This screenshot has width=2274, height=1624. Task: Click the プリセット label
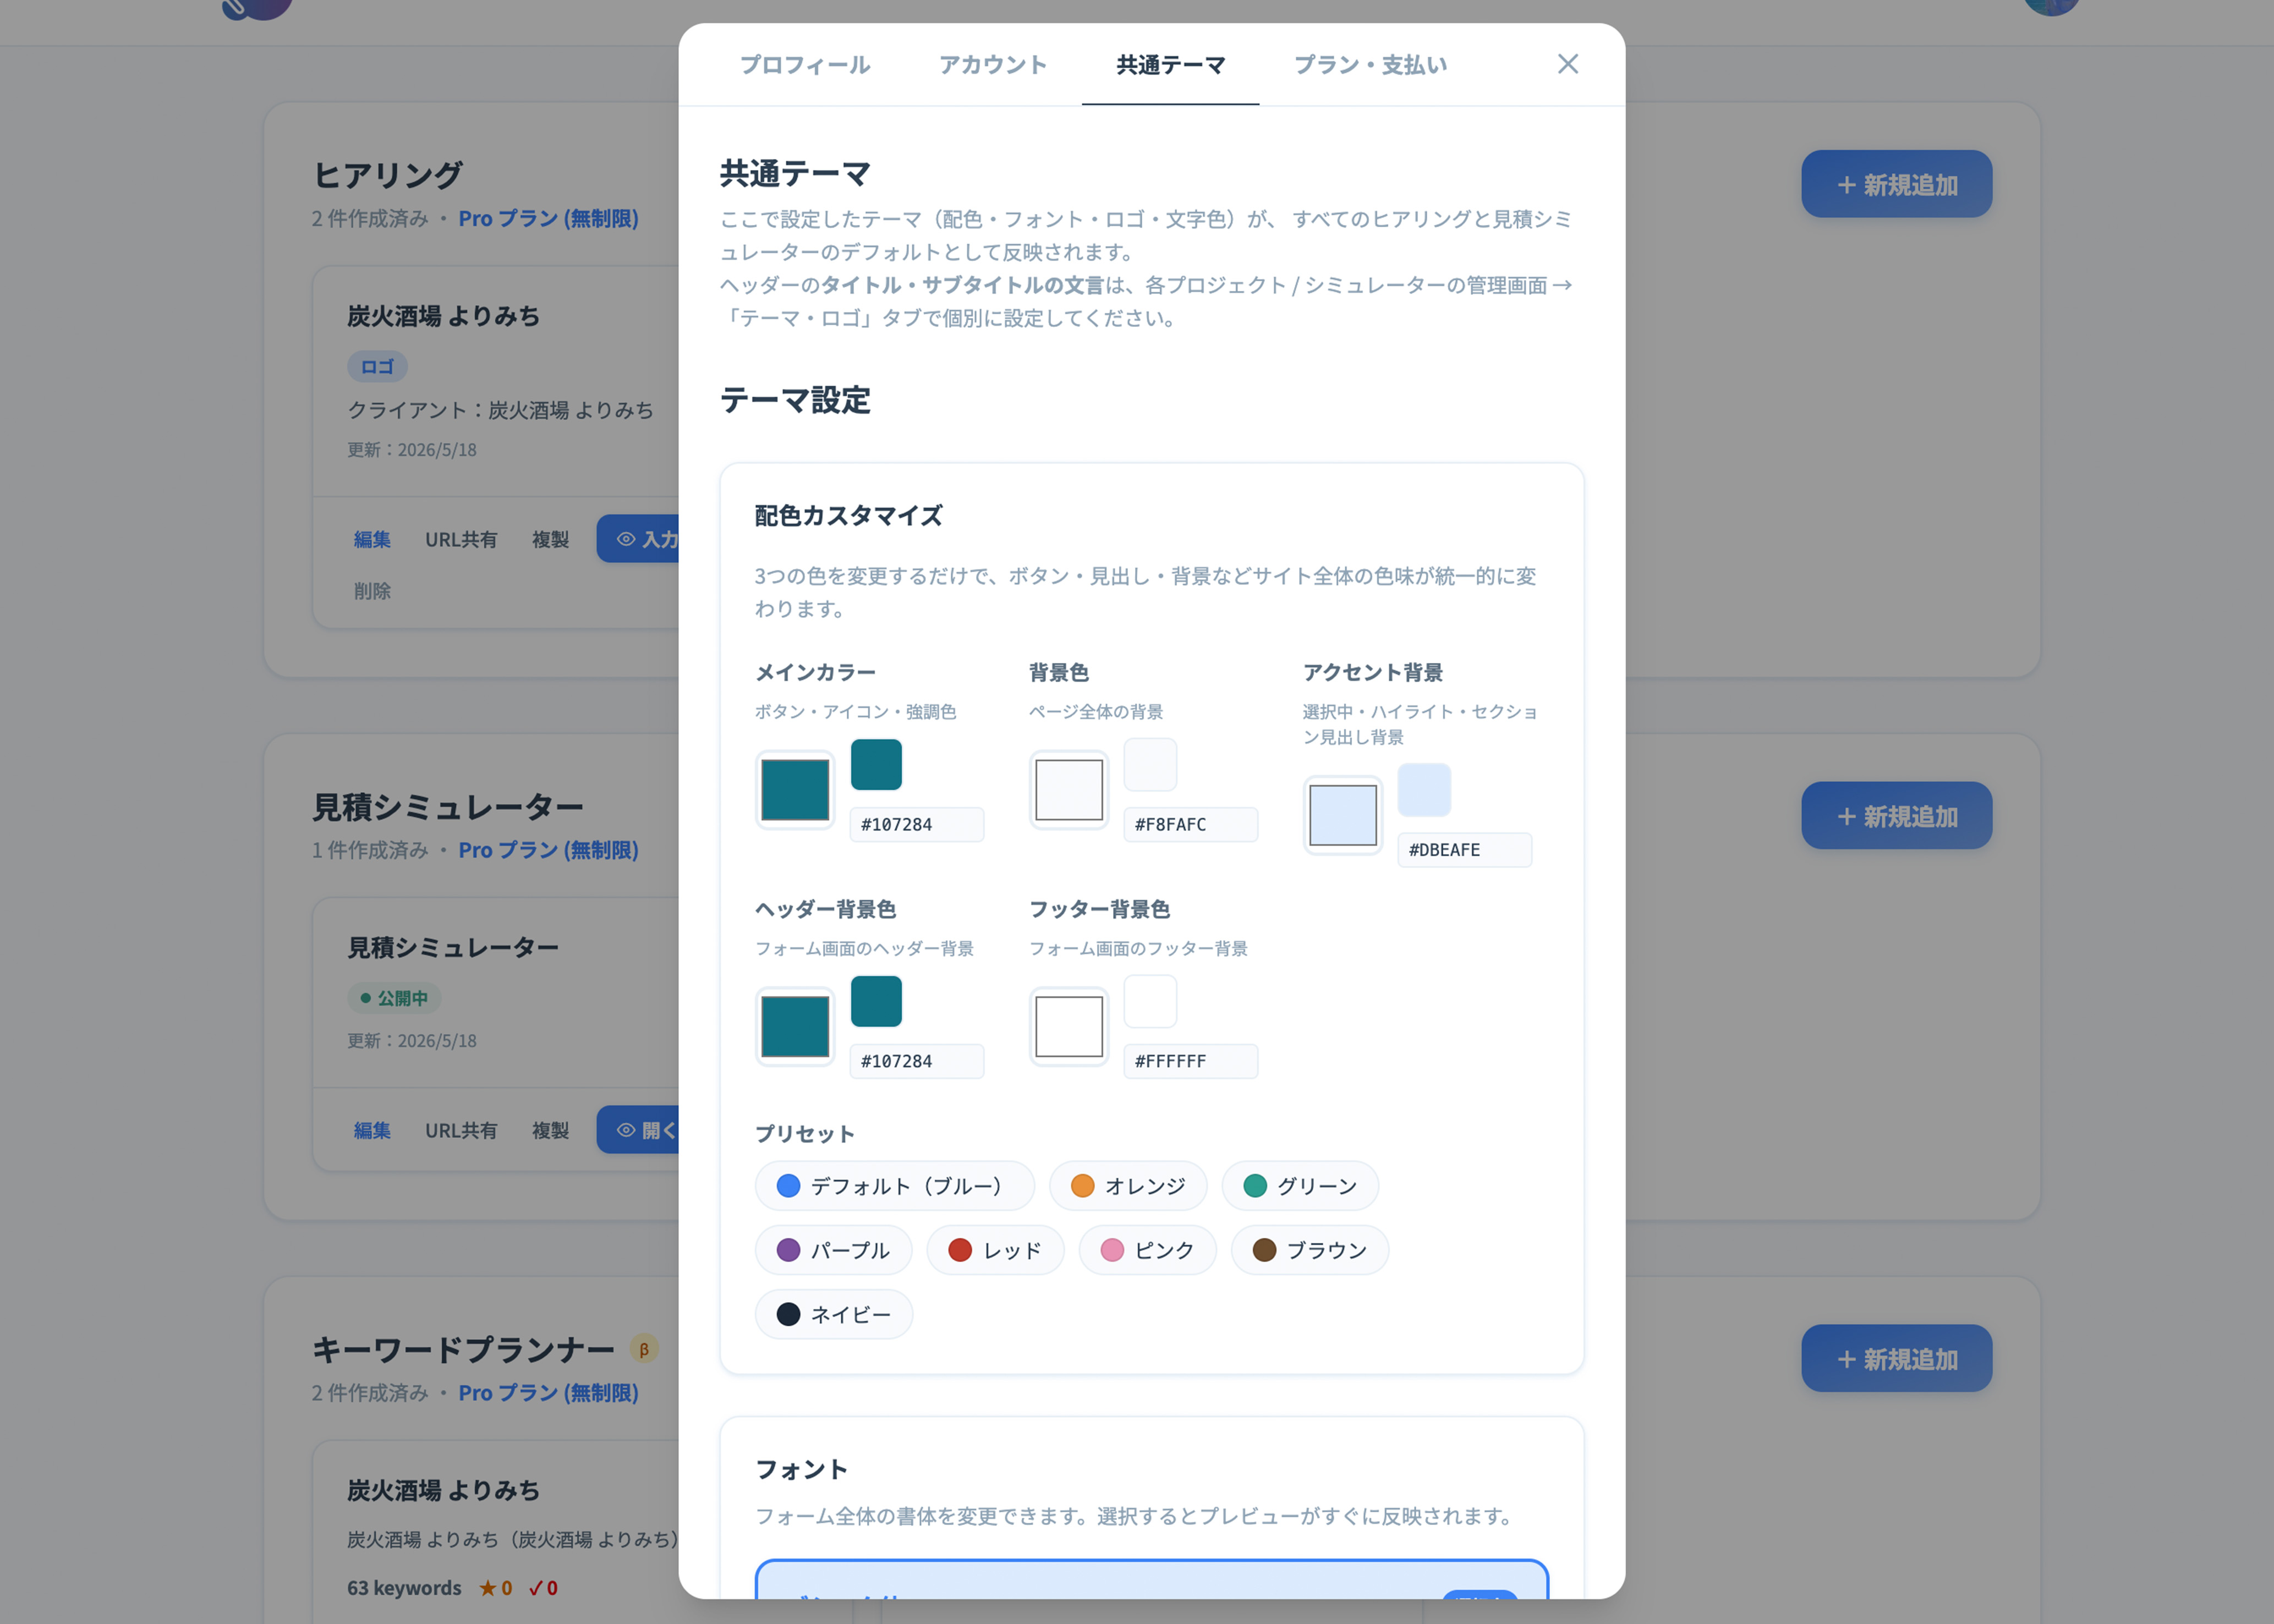[804, 1134]
